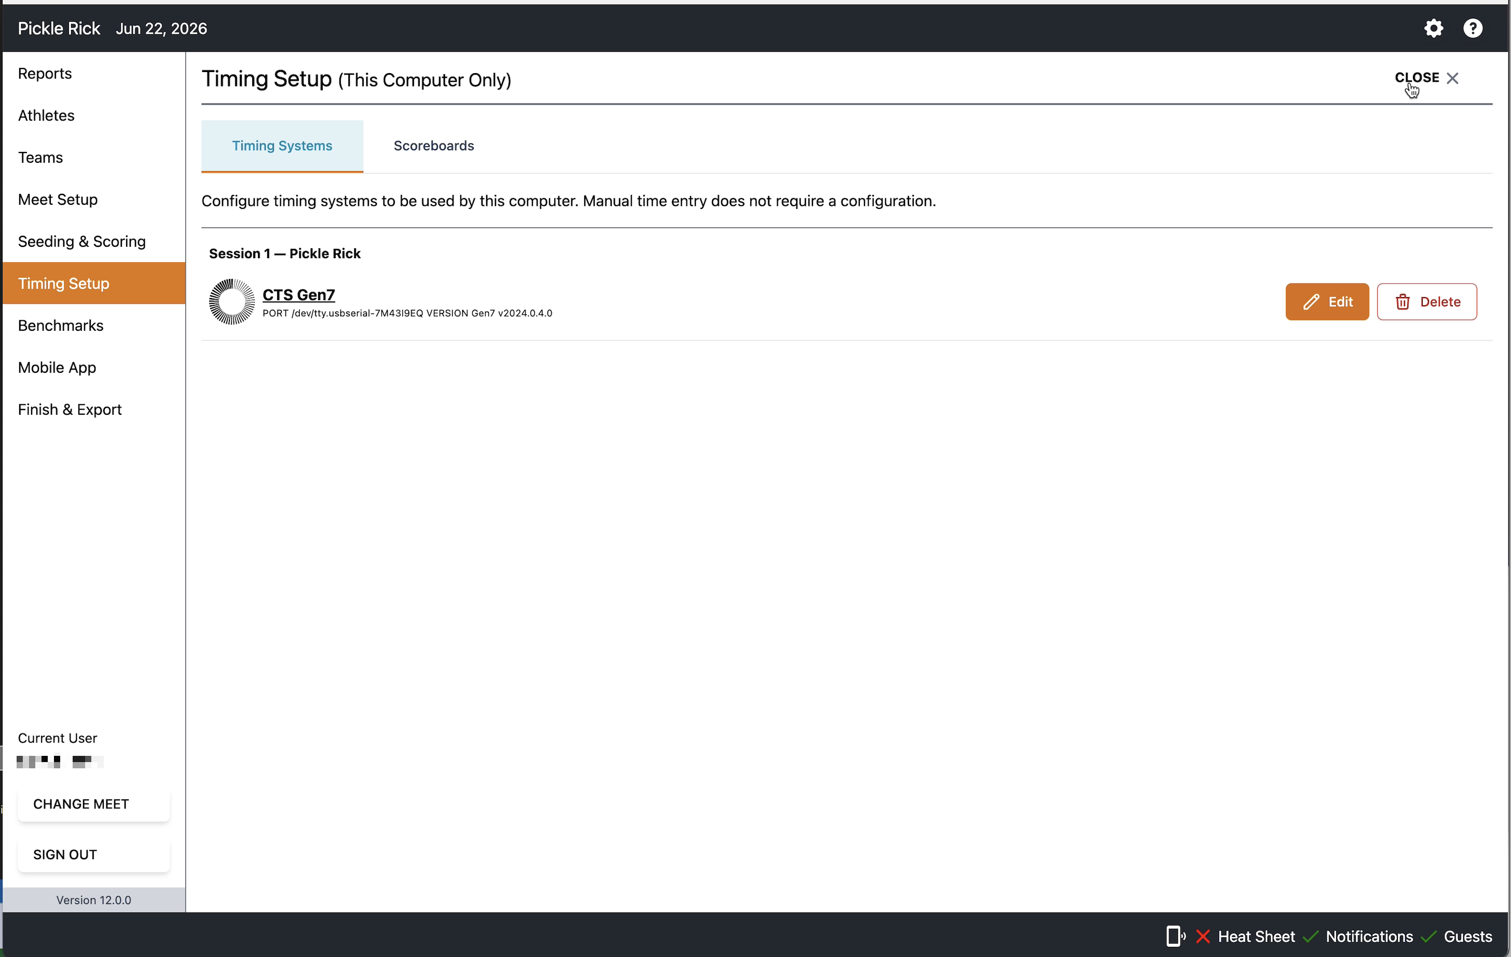The width and height of the screenshot is (1511, 957).
Task: Open the help question mark icon
Action: pyautogui.click(x=1473, y=28)
